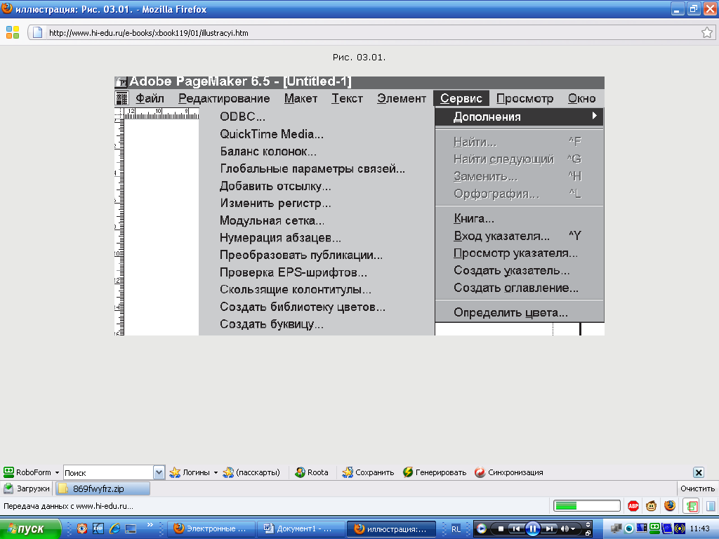Click the RoboForm tray icon
The image size is (719, 539).
coord(655,529)
